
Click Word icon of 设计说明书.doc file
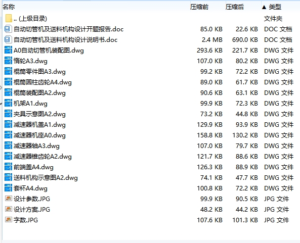point(8,40)
